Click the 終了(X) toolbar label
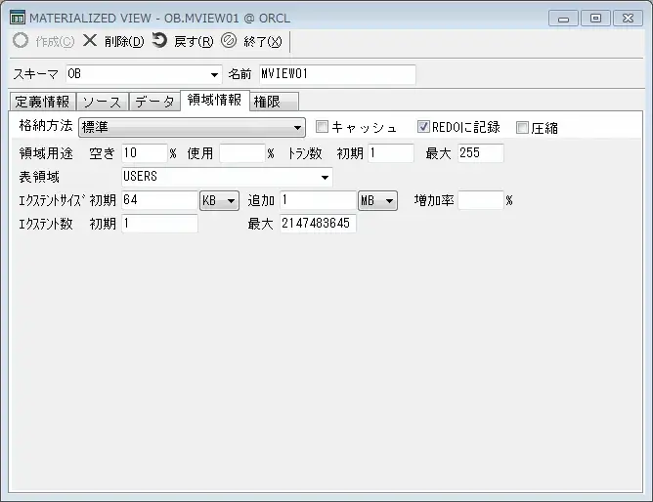 coord(263,42)
